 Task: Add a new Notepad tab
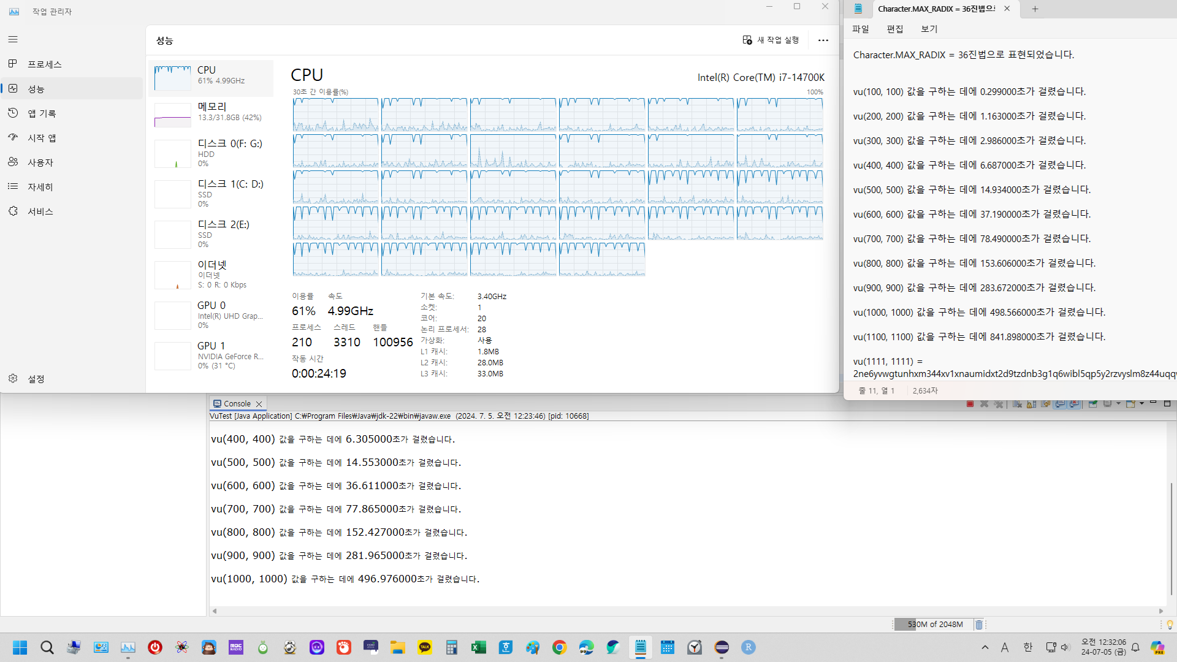pyautogui.click(x=1035, y=9)
